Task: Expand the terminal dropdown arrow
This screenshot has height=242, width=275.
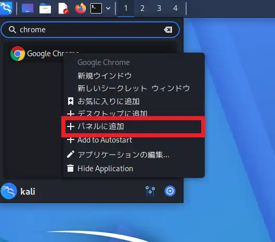Action: click(x=108, y=8)
